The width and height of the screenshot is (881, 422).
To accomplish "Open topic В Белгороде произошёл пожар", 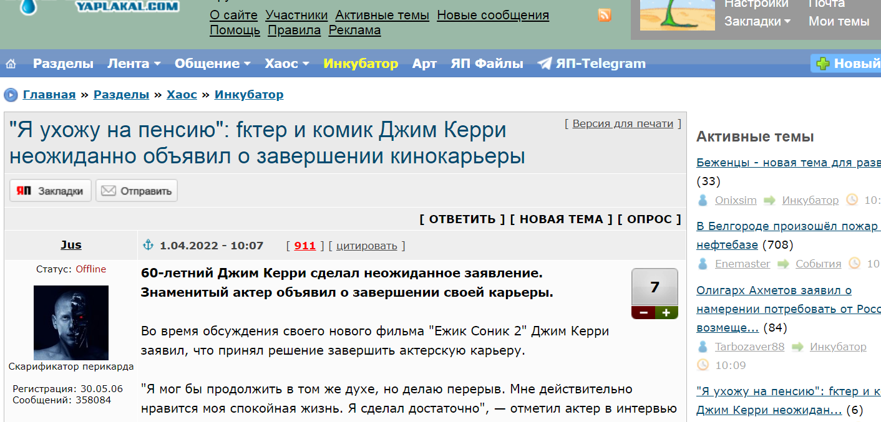I will click(x=789, y=235).
